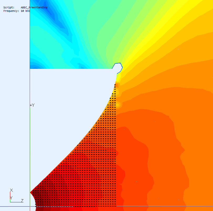This screenshot has height=211, width=213.
Task: Pick the blue-outlined waveguide lip shape
Action: (117, 68)
